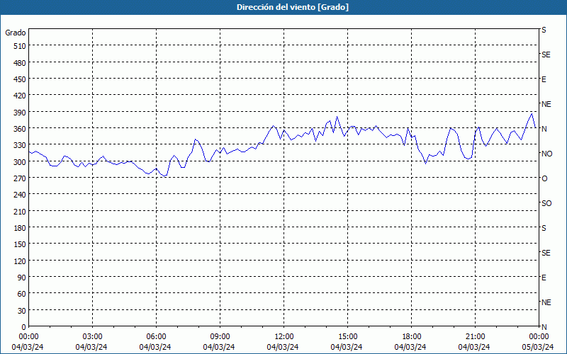Screen dimensions: 567x354
Task: Select the 300 degree axis label
Action: click(x=19, y=162)
